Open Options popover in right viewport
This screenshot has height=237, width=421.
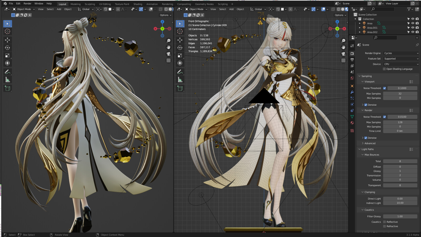(340, 15)
